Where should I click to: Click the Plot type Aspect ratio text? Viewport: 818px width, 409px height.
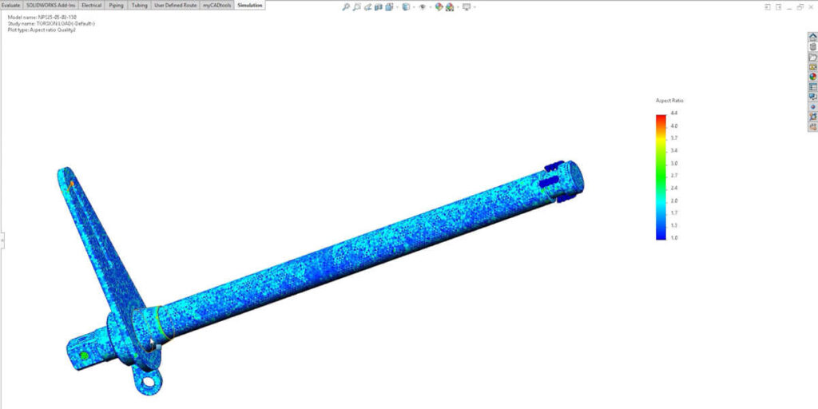pos(42,30)
